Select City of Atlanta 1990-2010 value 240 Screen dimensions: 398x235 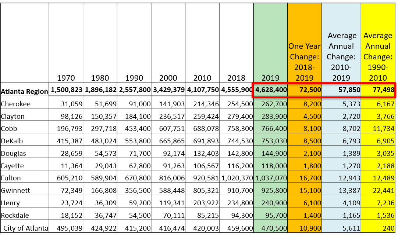[388, 228]
